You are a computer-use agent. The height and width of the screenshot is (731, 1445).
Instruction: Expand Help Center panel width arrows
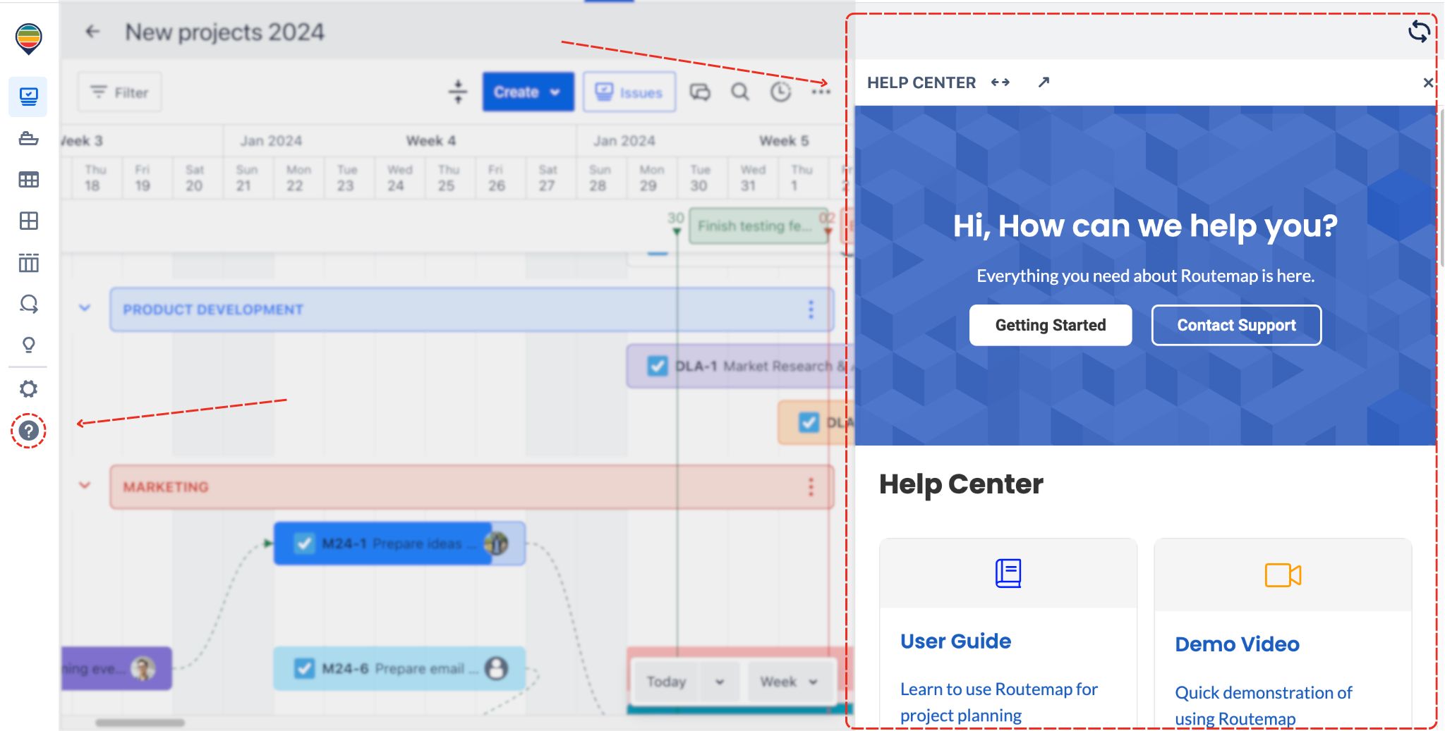[x=1000, y=82]
